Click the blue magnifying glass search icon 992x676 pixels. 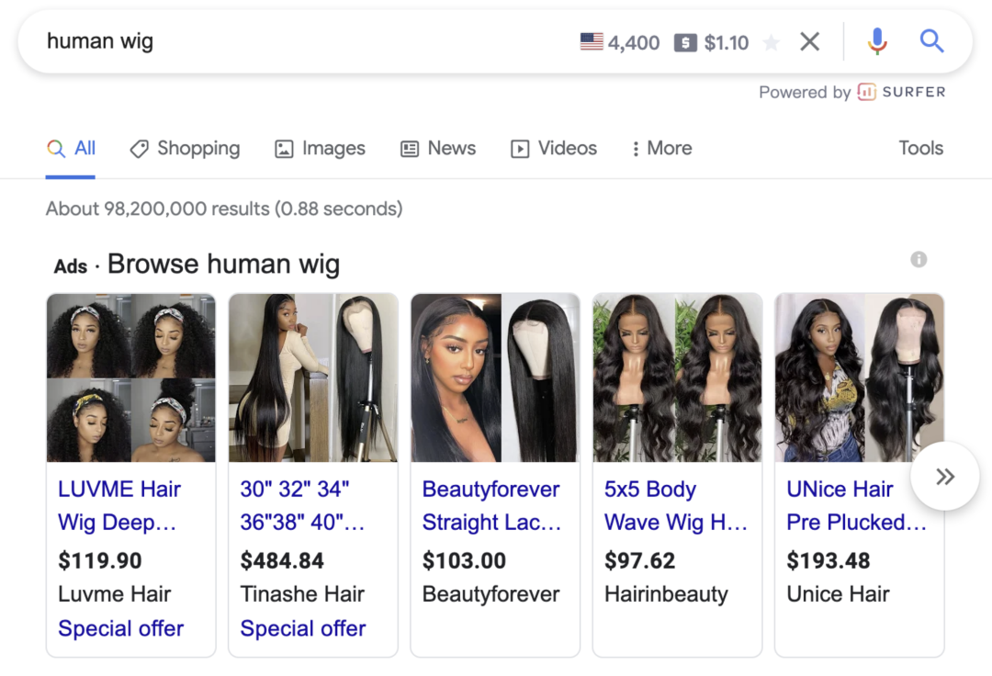(932, 41)
